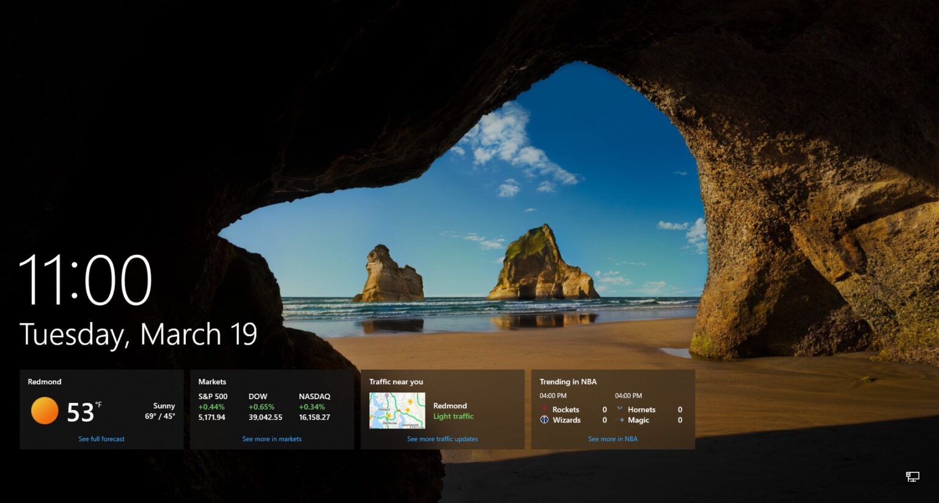Click the NASDAQ percentage change

tap(311, 406)
